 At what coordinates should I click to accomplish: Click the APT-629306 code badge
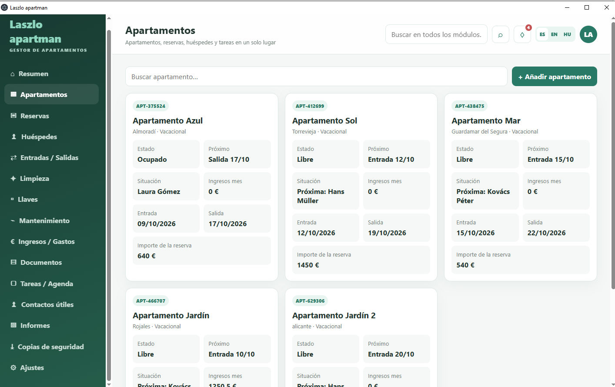(x=310, y=301)
